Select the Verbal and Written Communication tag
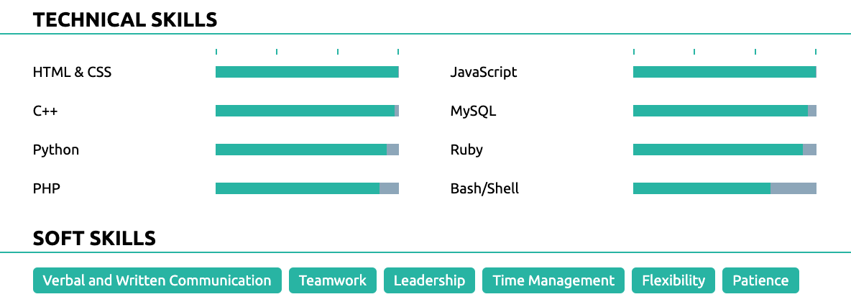This screenshot has height=307, width=851. point(157,280)
